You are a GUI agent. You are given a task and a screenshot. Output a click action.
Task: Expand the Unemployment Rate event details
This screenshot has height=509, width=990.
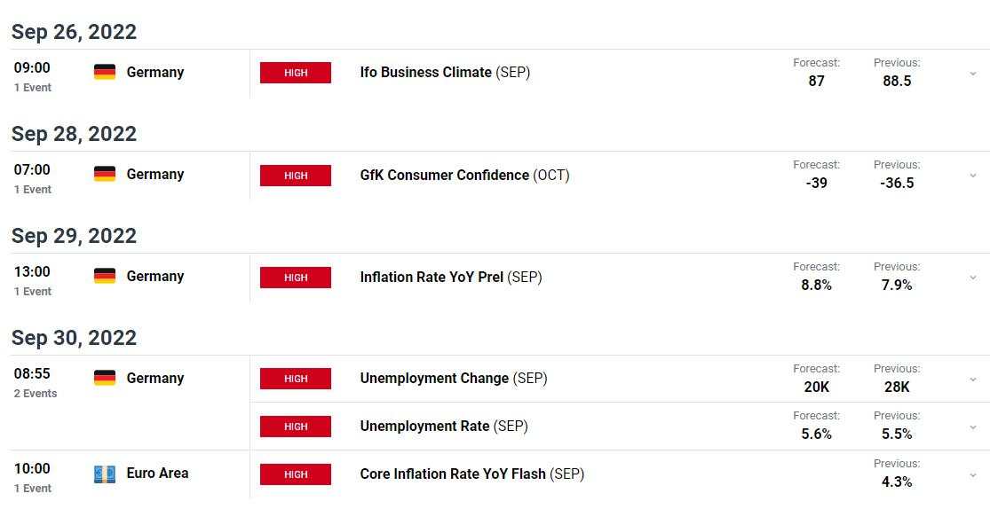973,427
